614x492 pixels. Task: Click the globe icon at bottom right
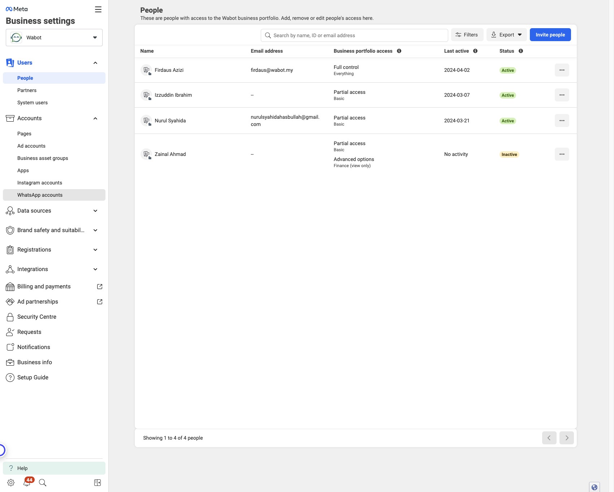coord(594,487)
